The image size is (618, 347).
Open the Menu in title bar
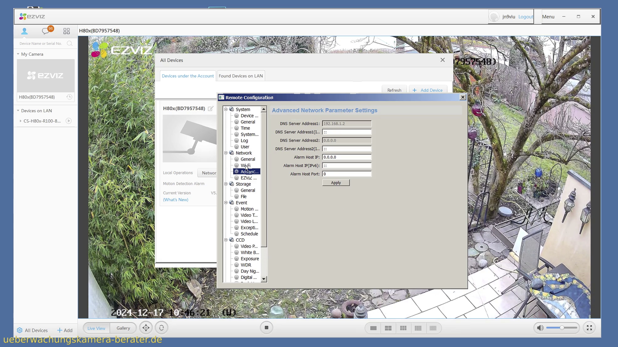(x=548, y=17)
